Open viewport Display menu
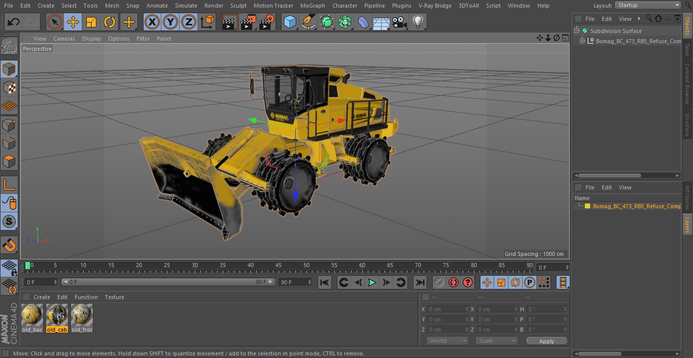Screen dimensions: 693x358 [x=91, y=39]
